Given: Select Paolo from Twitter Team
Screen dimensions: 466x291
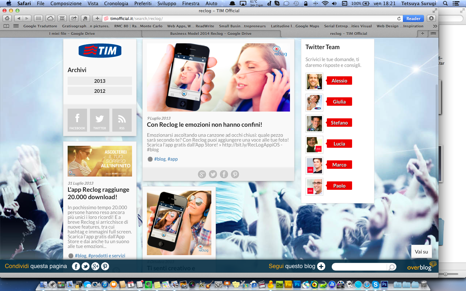Looking at the screenshot, I should click(x=339, y=186).
